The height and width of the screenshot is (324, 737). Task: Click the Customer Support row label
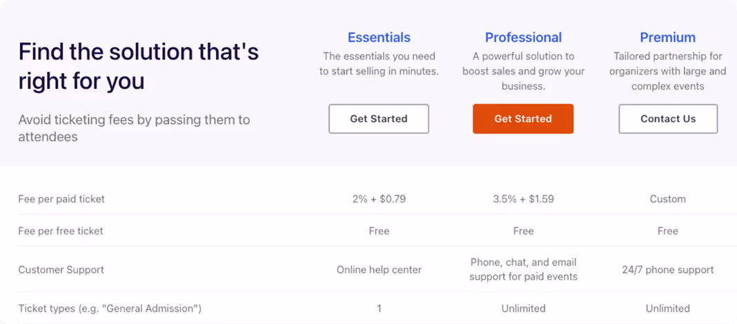coord(61,270)
